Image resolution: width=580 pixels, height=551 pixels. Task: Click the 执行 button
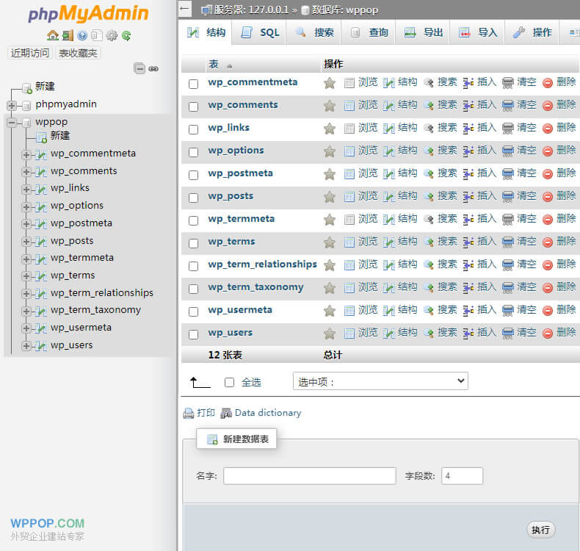(x=541, y=530)
